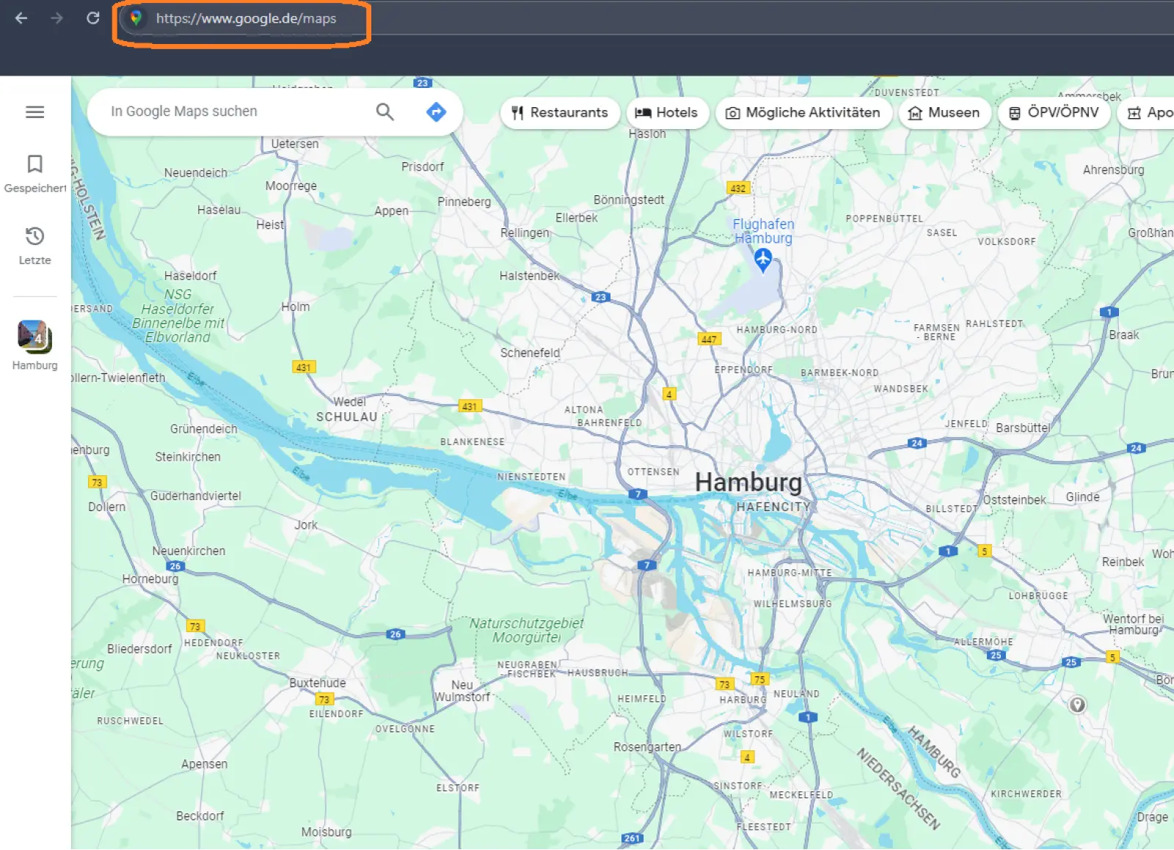Click the Barsbüttel town label
1174x850 pixels.
pyautogui.click(x=1023, y=428)
